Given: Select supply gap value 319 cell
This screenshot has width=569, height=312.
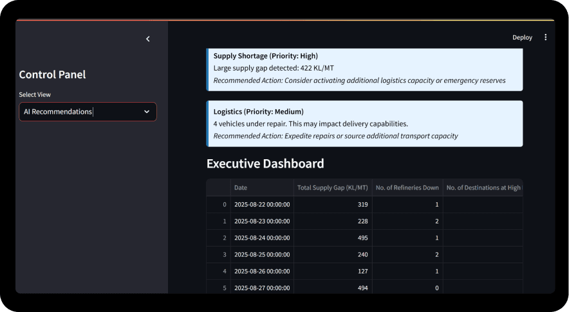Looking at the screenshot, I should point(332,204).
